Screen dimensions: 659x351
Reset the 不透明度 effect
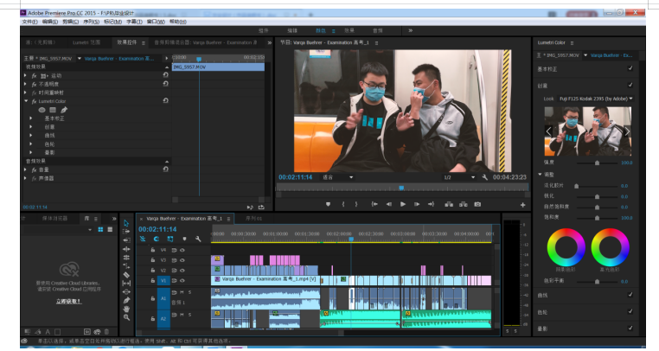coord(165,84)
